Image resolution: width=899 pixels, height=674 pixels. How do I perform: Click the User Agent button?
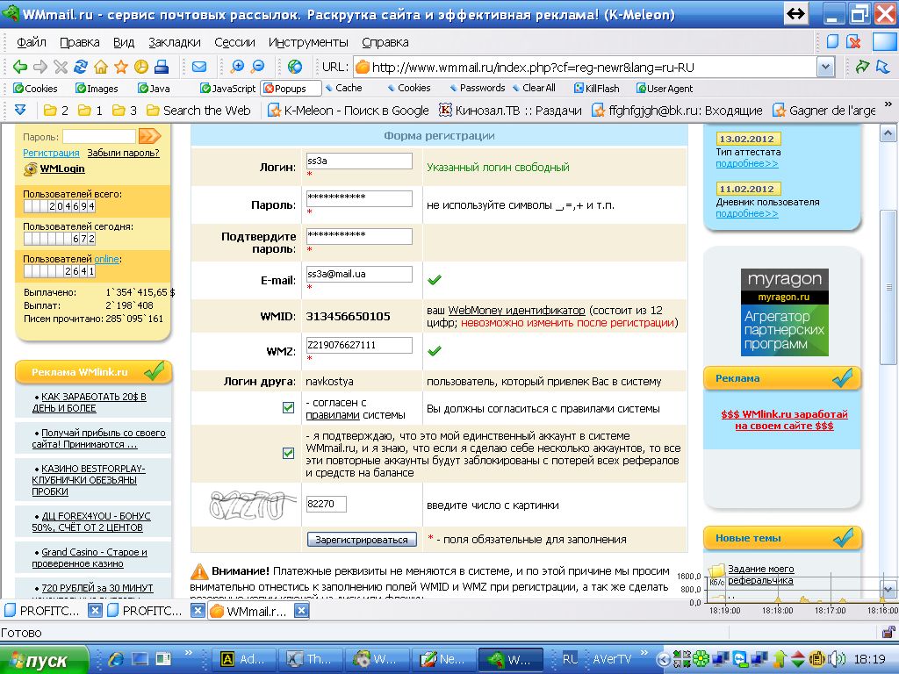point(665,89)
